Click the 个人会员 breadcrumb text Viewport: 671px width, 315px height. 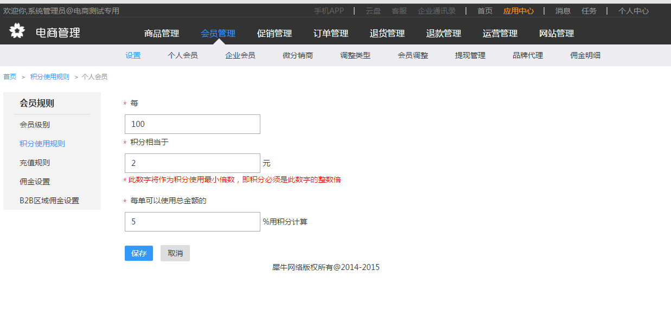tap(94, 76)
